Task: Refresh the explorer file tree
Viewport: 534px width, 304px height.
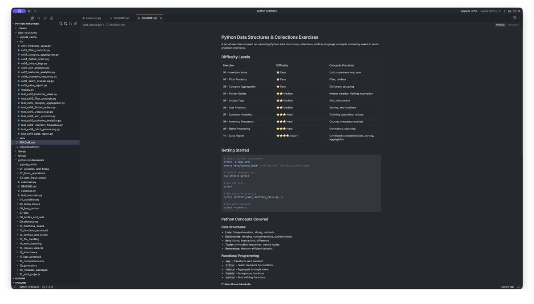Action: [x=71, y=24]
